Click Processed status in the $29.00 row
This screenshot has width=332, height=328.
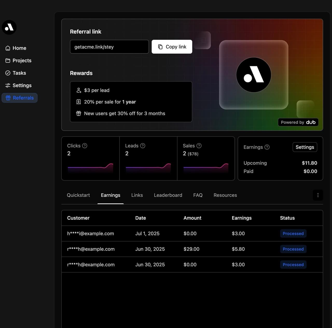pos(293,249)
